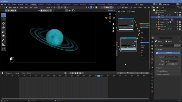Viewport: 182px width, 102px height.
Task: Click the outliner filter funnel icon
Action: (178, 7)
